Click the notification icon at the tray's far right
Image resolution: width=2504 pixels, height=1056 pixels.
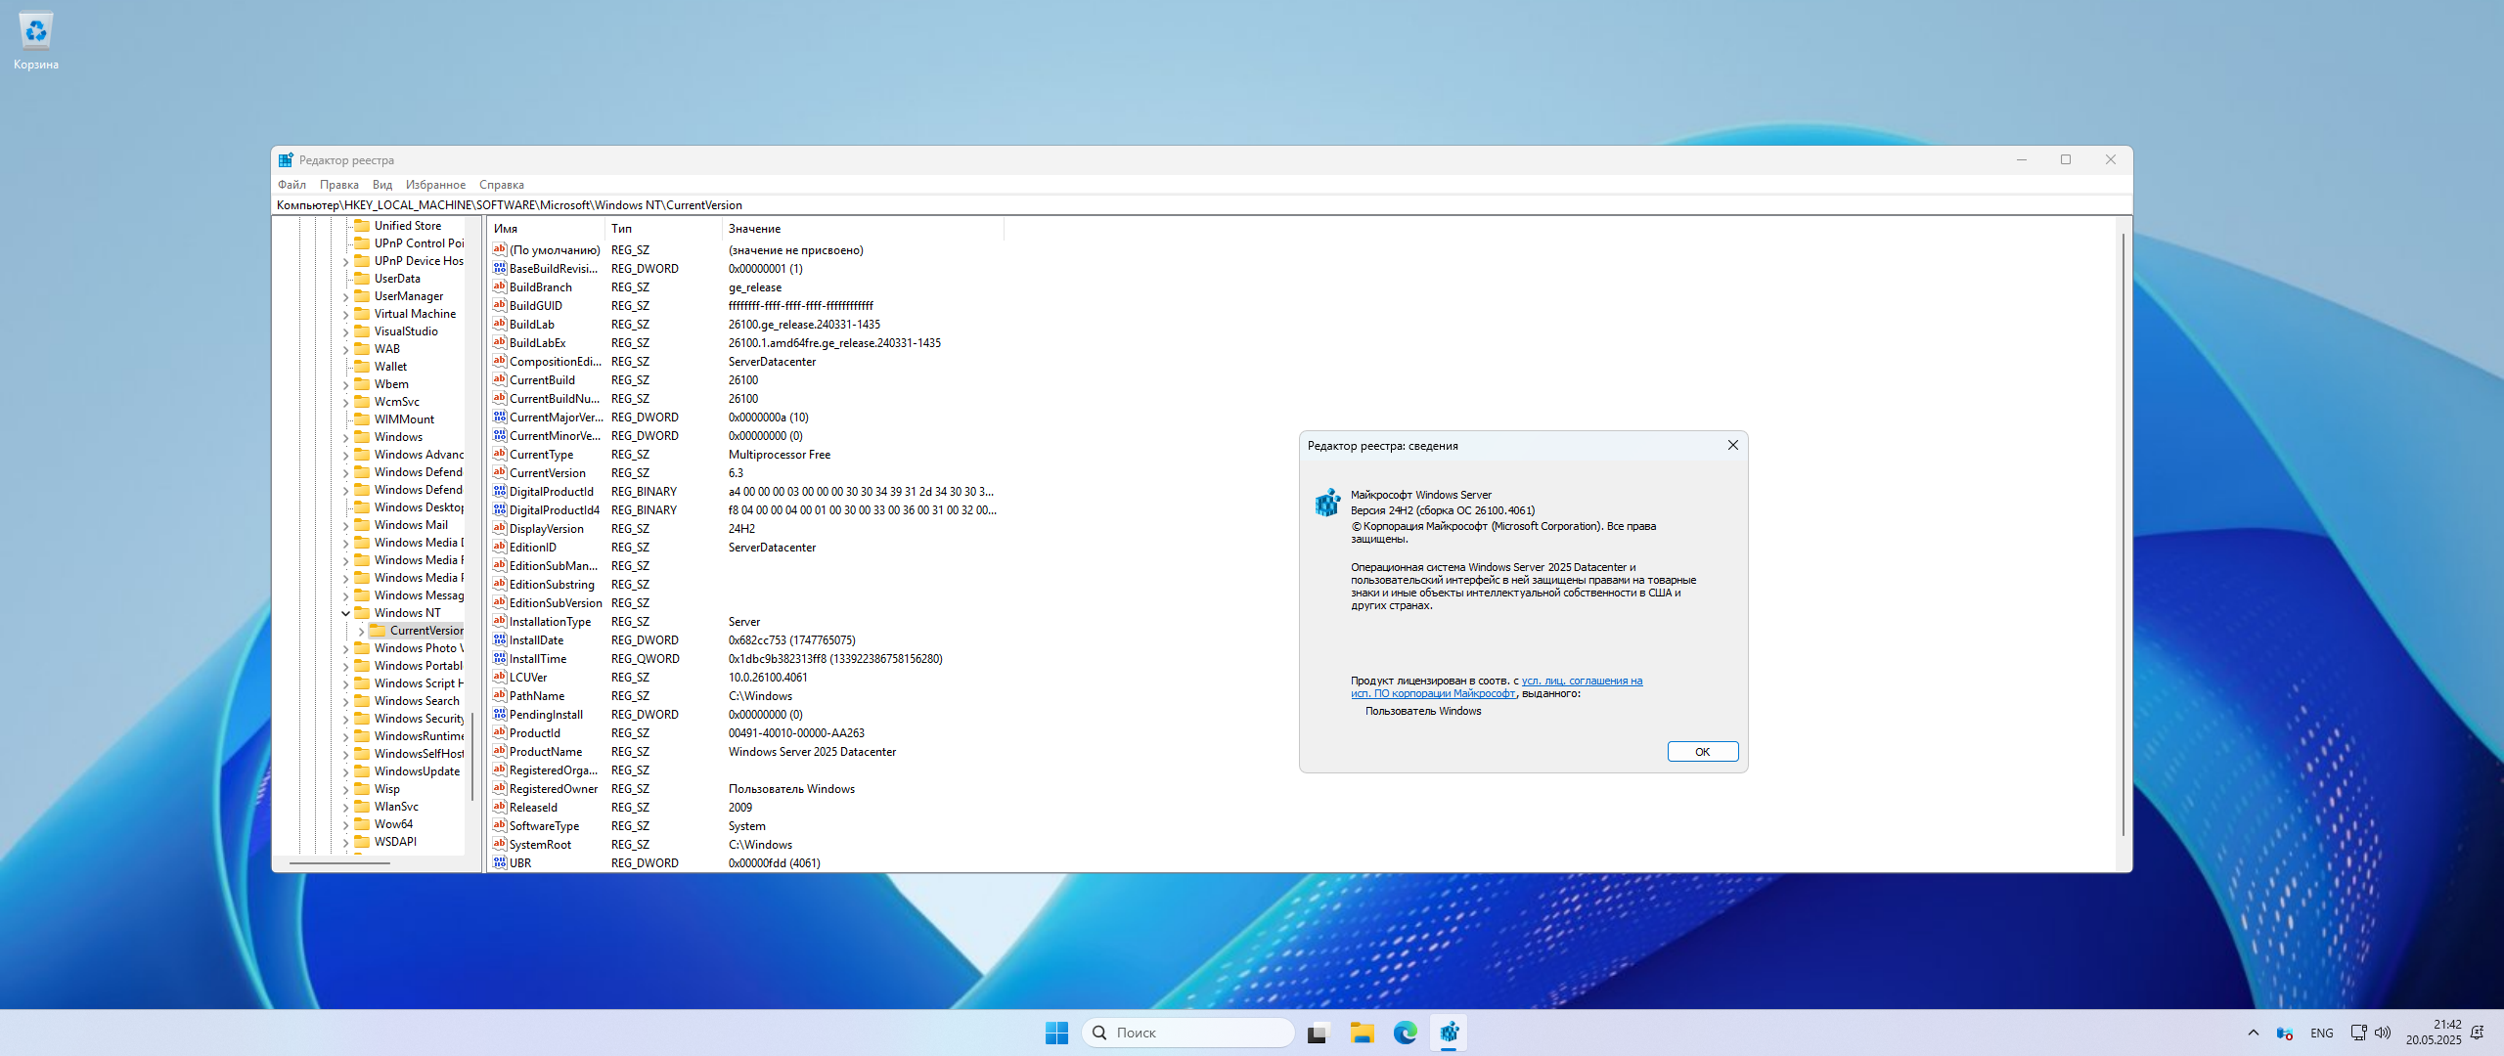point(2477,1033)
